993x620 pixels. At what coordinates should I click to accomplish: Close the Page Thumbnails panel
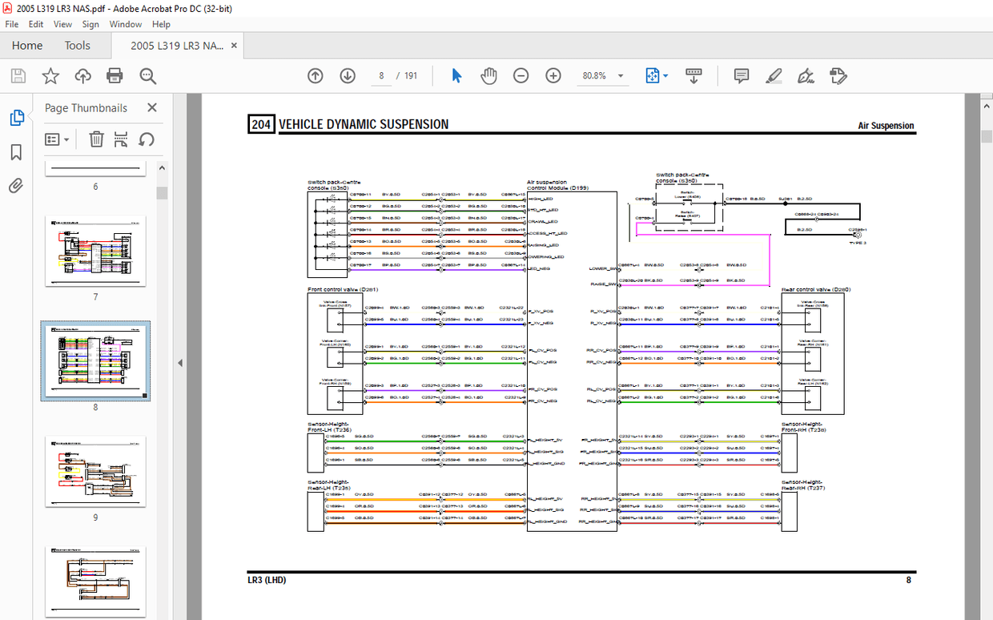(x=152, y=107)
